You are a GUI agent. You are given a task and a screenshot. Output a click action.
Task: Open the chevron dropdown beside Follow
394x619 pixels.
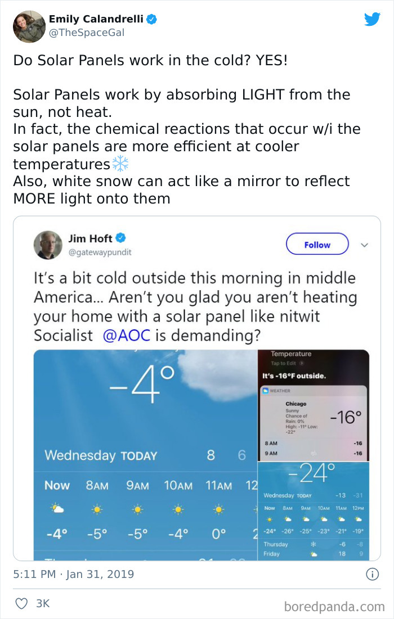coord(365,245)
